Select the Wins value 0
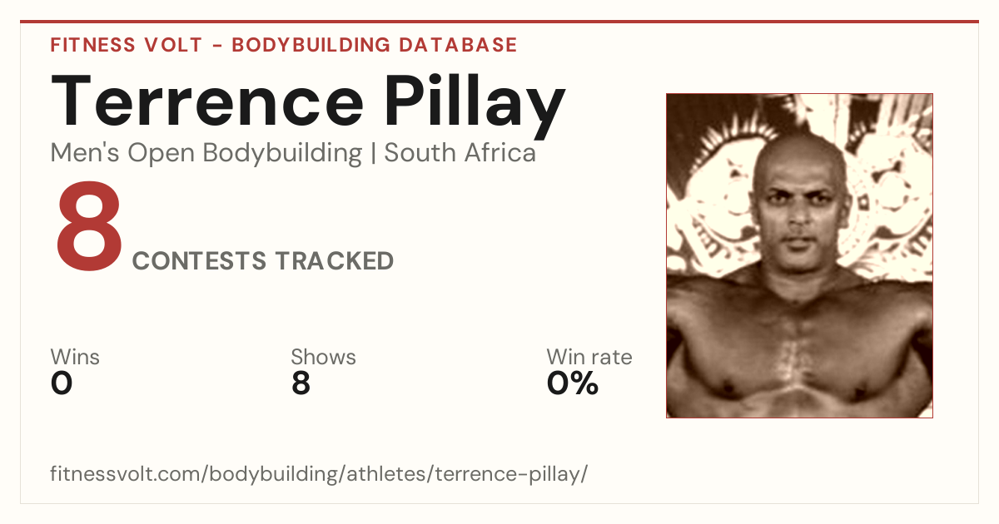Screen dimensions: 999x524 coord(62,383)
